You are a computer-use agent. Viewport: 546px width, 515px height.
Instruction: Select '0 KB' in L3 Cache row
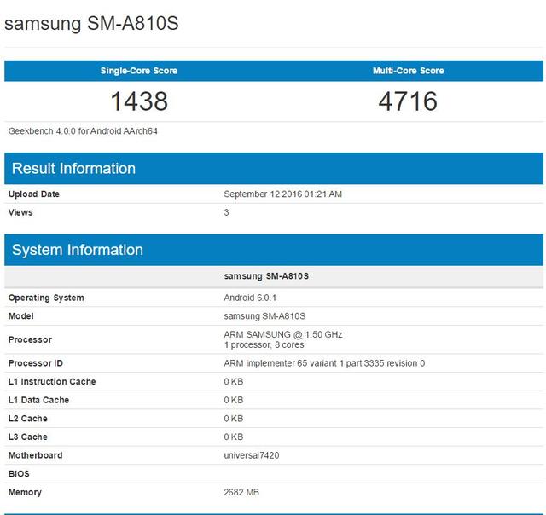click(233, 437)
